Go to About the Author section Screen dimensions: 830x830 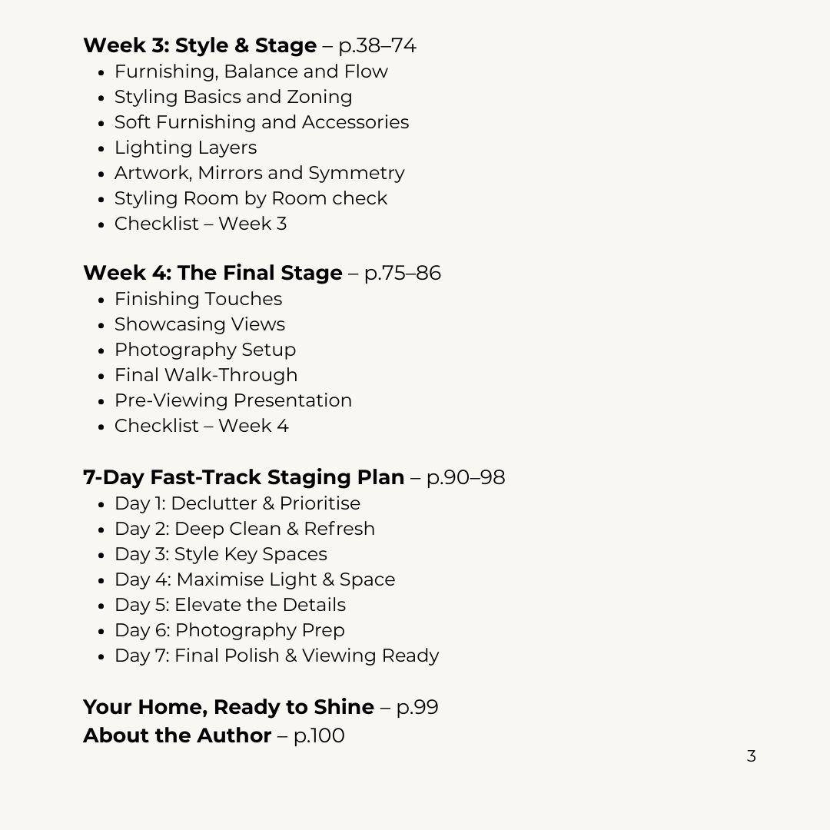(177, 735)
